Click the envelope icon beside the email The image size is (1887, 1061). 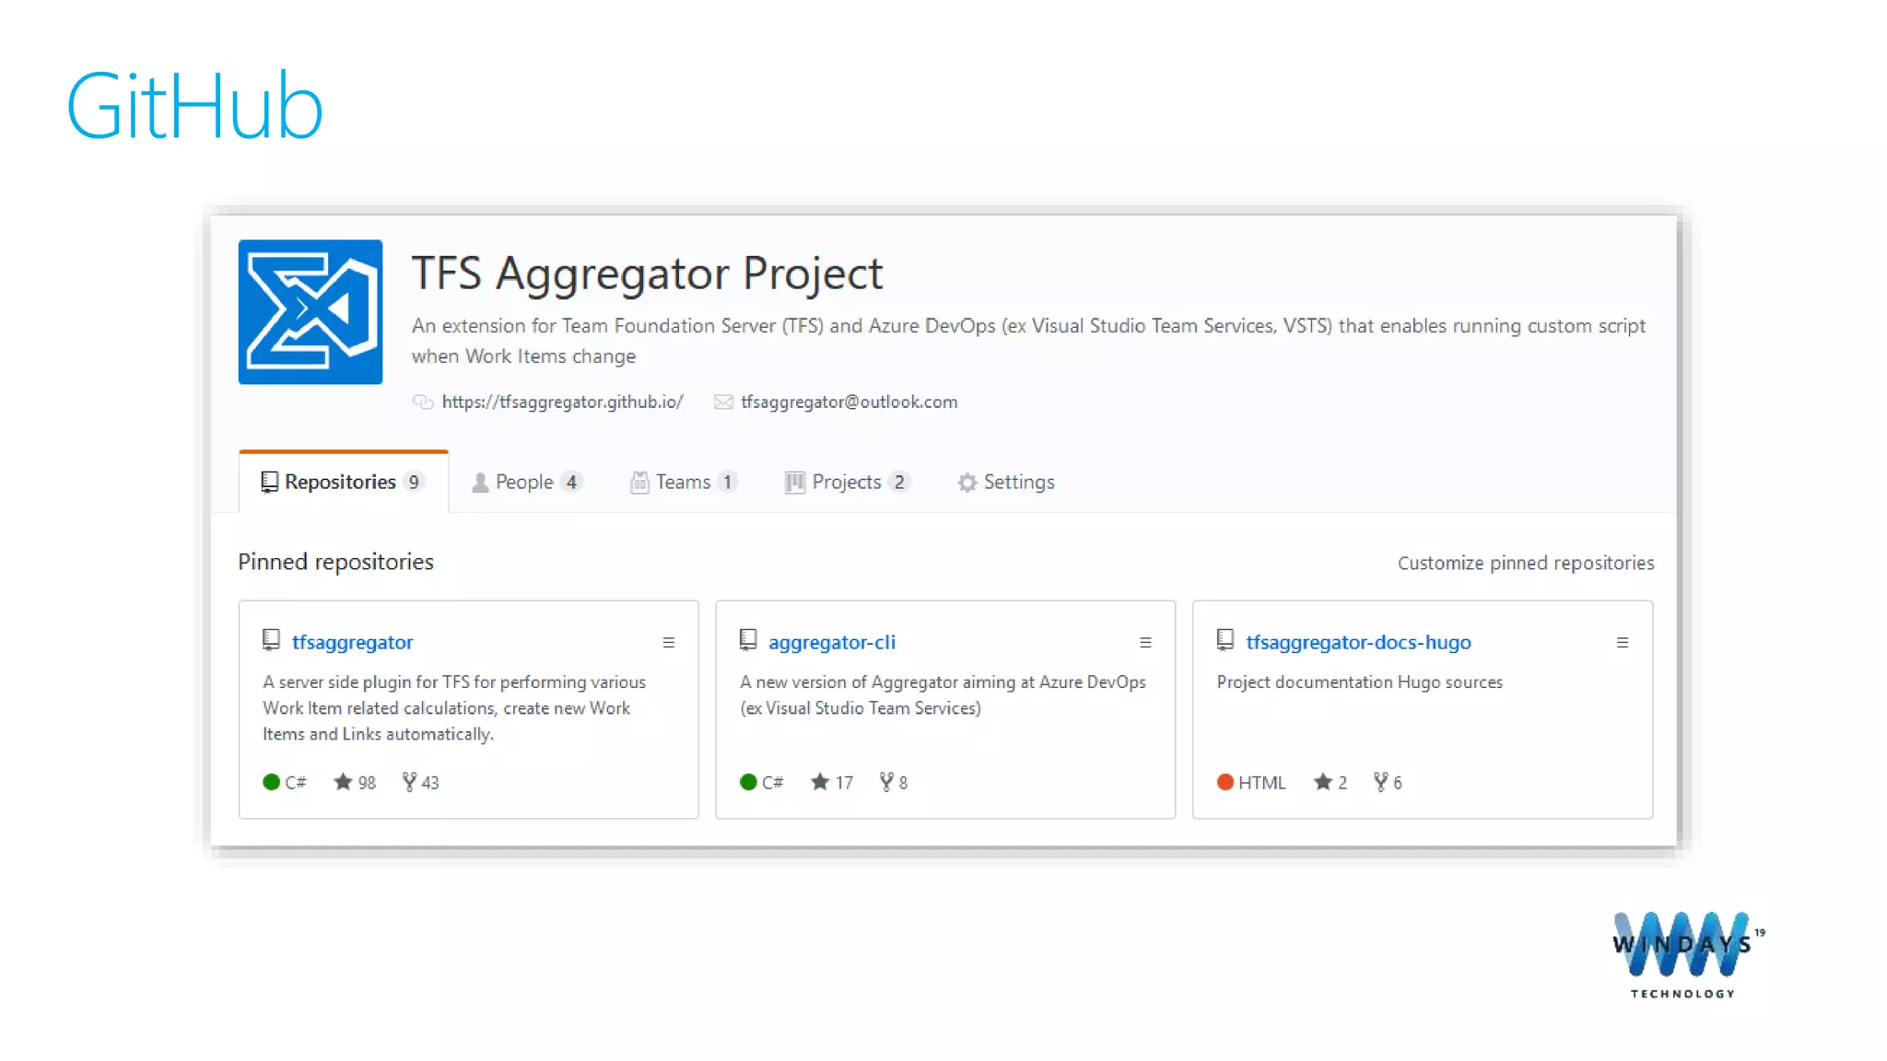(723, 402)
